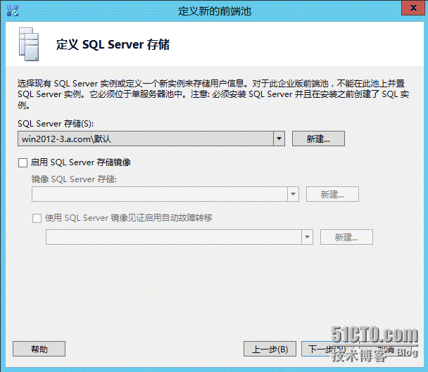Image resolution: width=428 pixels, height=372 pixels.
Task: Click the 镜像 SQL Server 存储 combo field
Action: point(165,194)
